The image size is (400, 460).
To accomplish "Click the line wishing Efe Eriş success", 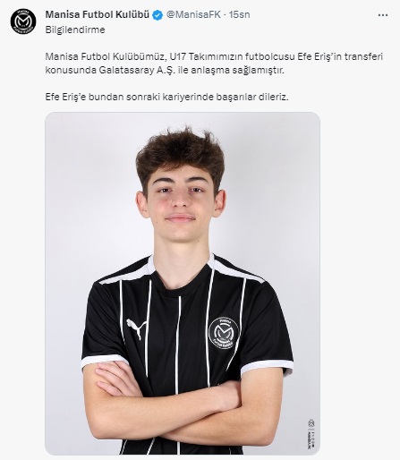I will 167,97.
